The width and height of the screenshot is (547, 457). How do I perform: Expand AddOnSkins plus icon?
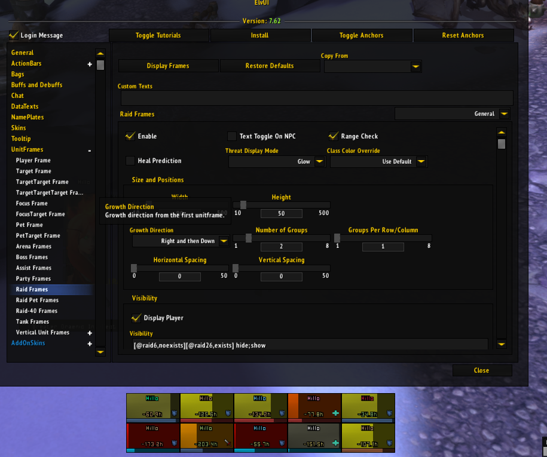point(90,343)
